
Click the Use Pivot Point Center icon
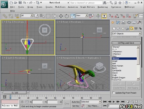(x=91, y=16)
